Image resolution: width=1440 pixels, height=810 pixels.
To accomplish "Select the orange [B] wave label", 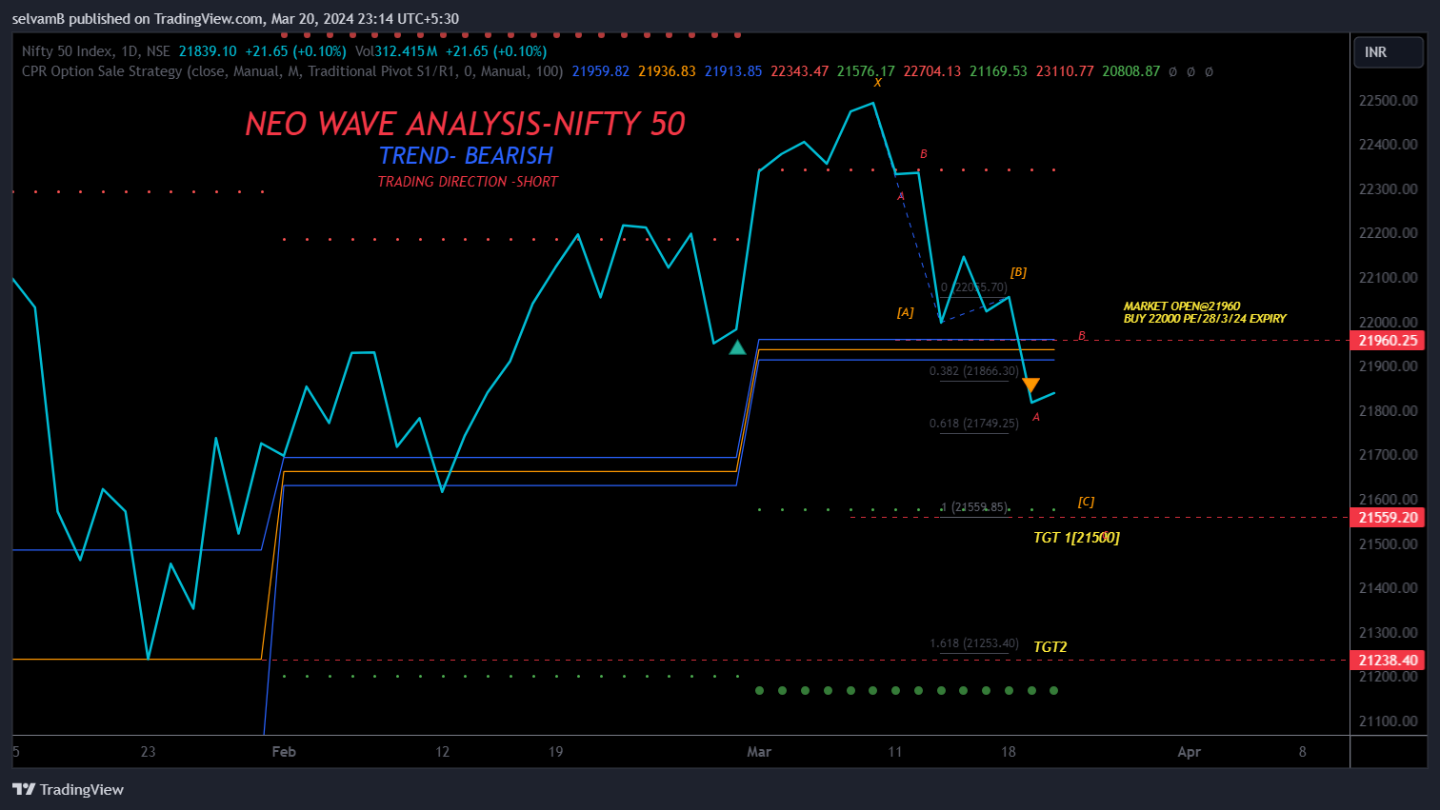I will tap(1018, 272).
